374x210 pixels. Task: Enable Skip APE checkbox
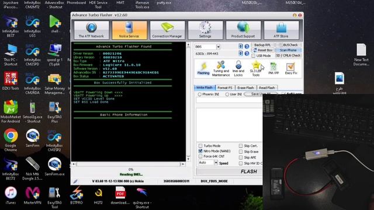point(241,157)
